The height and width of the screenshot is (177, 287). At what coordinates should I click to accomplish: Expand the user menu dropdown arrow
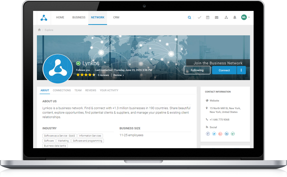(x=249, y=17)
